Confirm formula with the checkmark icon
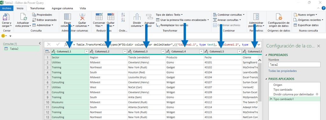Screen dimensions: 326x120 58,44
